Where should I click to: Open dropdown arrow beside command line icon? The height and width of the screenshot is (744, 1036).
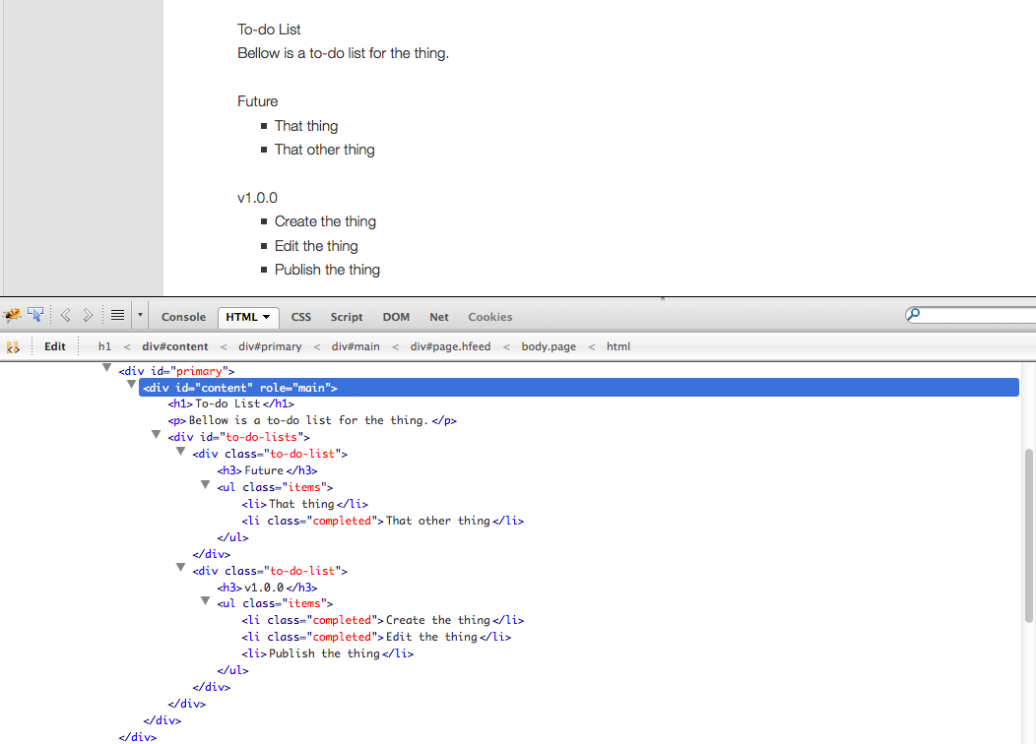coord(140,316)
